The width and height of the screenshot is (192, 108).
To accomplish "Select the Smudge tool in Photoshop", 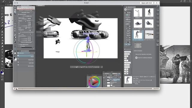I will point(2,43).
